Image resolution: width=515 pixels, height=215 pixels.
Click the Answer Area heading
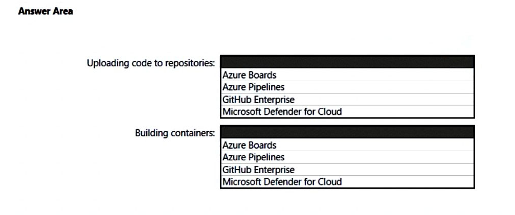[x=46, y=11]
